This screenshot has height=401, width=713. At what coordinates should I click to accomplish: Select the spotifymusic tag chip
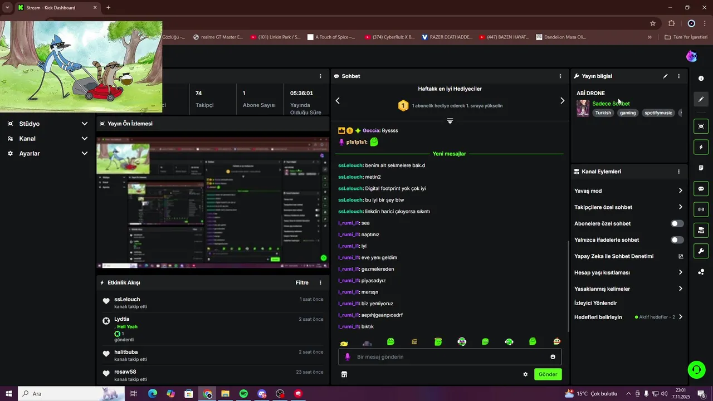tap(659, 113)
